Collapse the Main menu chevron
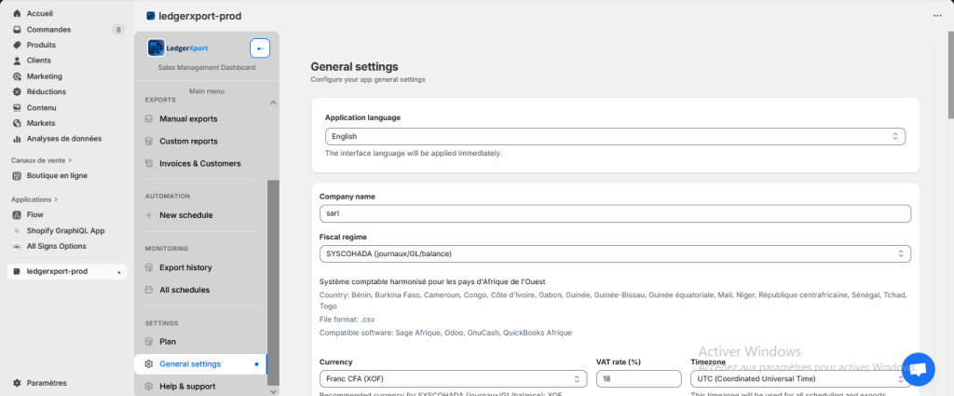The width and height of the screenshot is (954, 396). pyautogui.click(x=273, y=102)
